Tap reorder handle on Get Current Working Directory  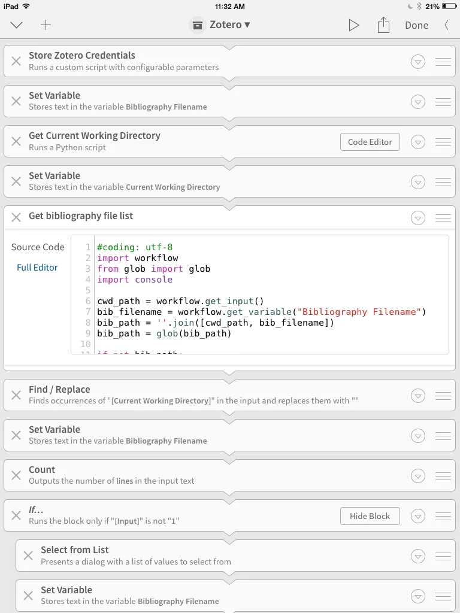point(443,142)
